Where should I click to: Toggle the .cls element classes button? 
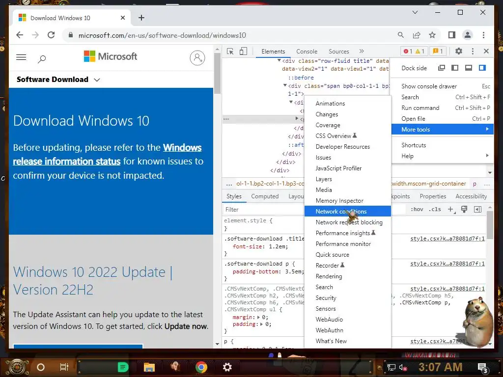435,209
